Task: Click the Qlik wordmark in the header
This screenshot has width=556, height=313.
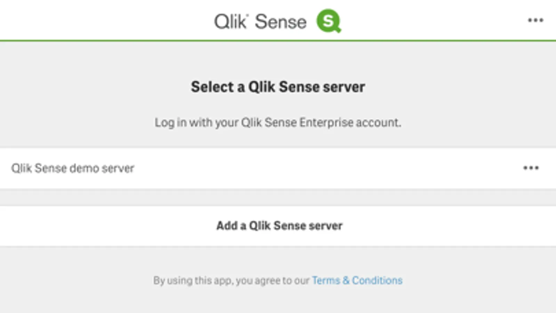Action: pos(230,22)
